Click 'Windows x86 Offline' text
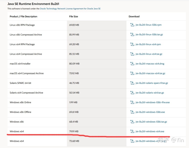189x148 pixels. (x=20, y=112)
